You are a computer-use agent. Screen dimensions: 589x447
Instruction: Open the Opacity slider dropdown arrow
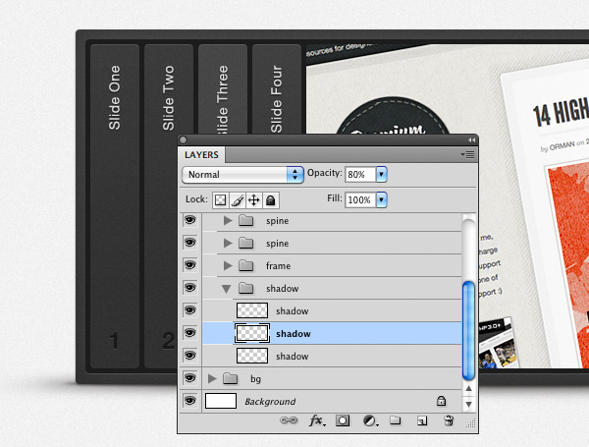click(x=382, y=175)
